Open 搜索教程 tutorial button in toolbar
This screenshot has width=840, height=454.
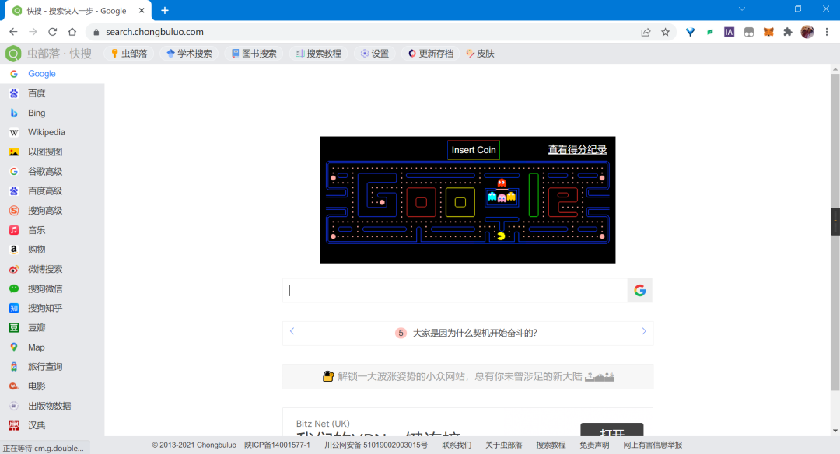[318, 54]
